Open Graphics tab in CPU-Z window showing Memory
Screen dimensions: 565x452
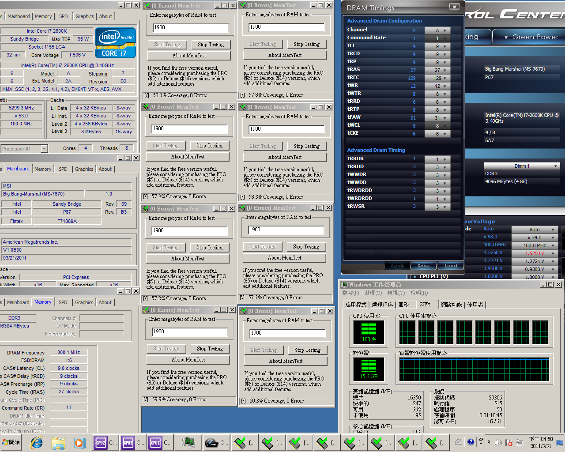[84, 302]
